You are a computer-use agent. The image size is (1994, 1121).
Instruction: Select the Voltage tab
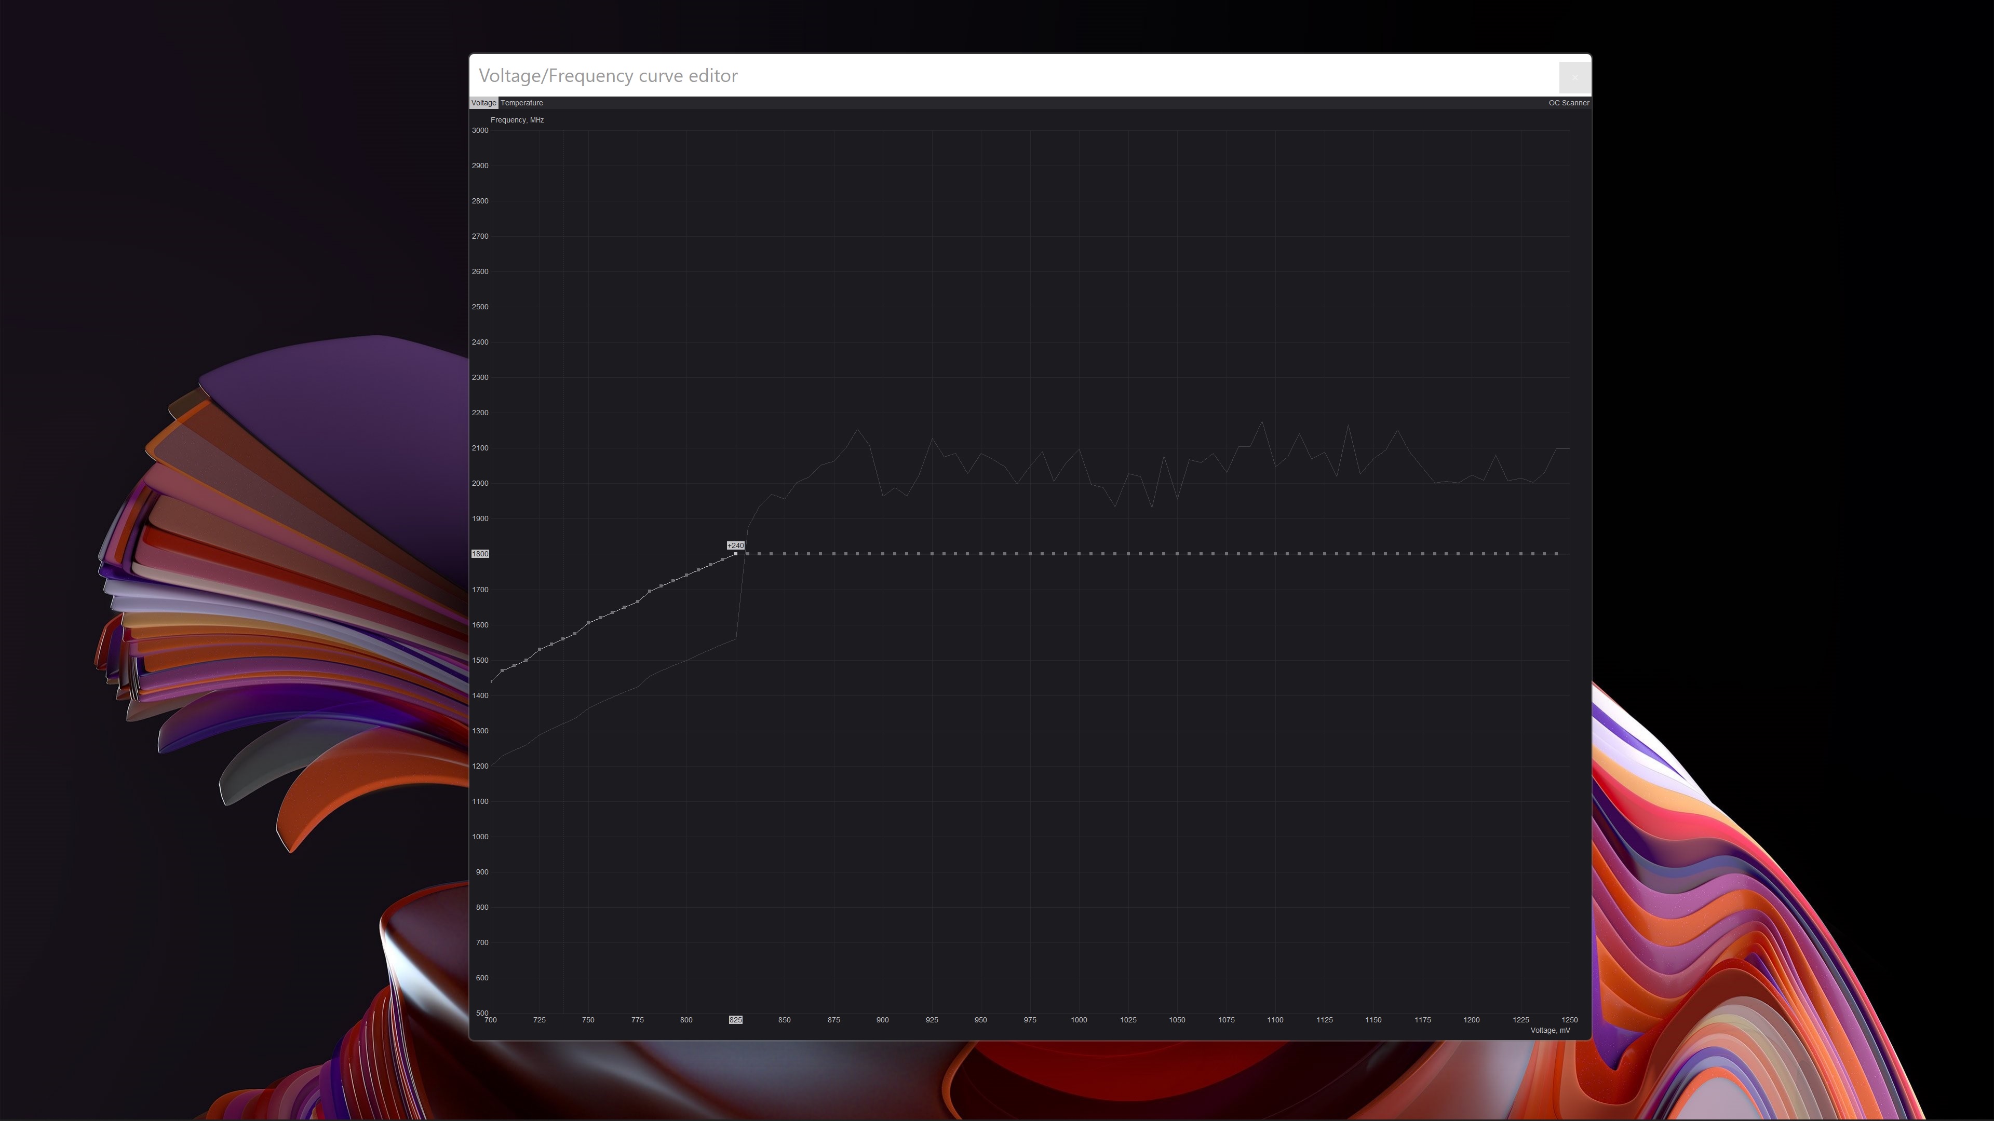[x=483, y=103]
